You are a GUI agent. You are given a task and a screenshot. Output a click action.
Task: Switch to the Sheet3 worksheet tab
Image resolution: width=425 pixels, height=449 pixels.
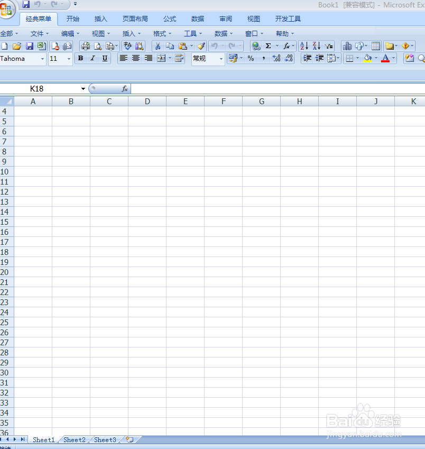tap(105, 439)
